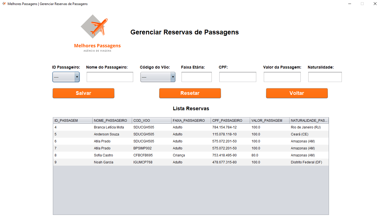Click flight code BPSIMP002 cell
This screenshot has width=381, height=223.
click(152, 148)
